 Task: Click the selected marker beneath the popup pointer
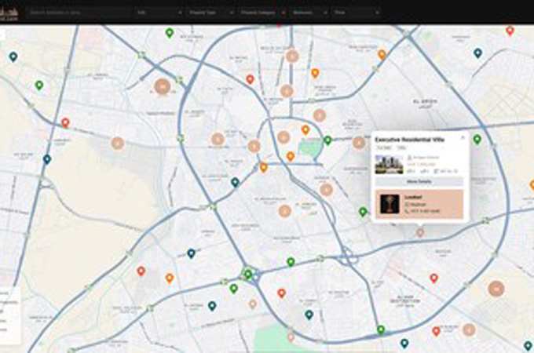420,232
